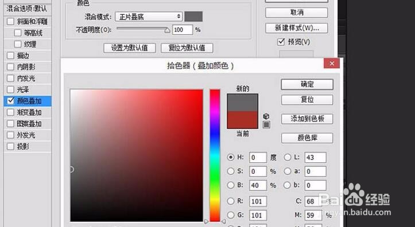Click the Lab b value input field
415x227 pixels.
click(315, 186)
